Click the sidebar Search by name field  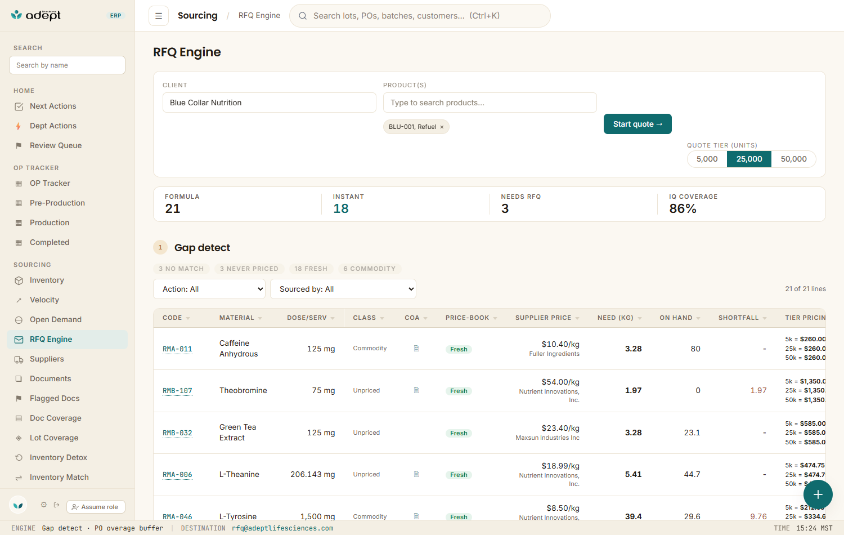click(67, 65)
